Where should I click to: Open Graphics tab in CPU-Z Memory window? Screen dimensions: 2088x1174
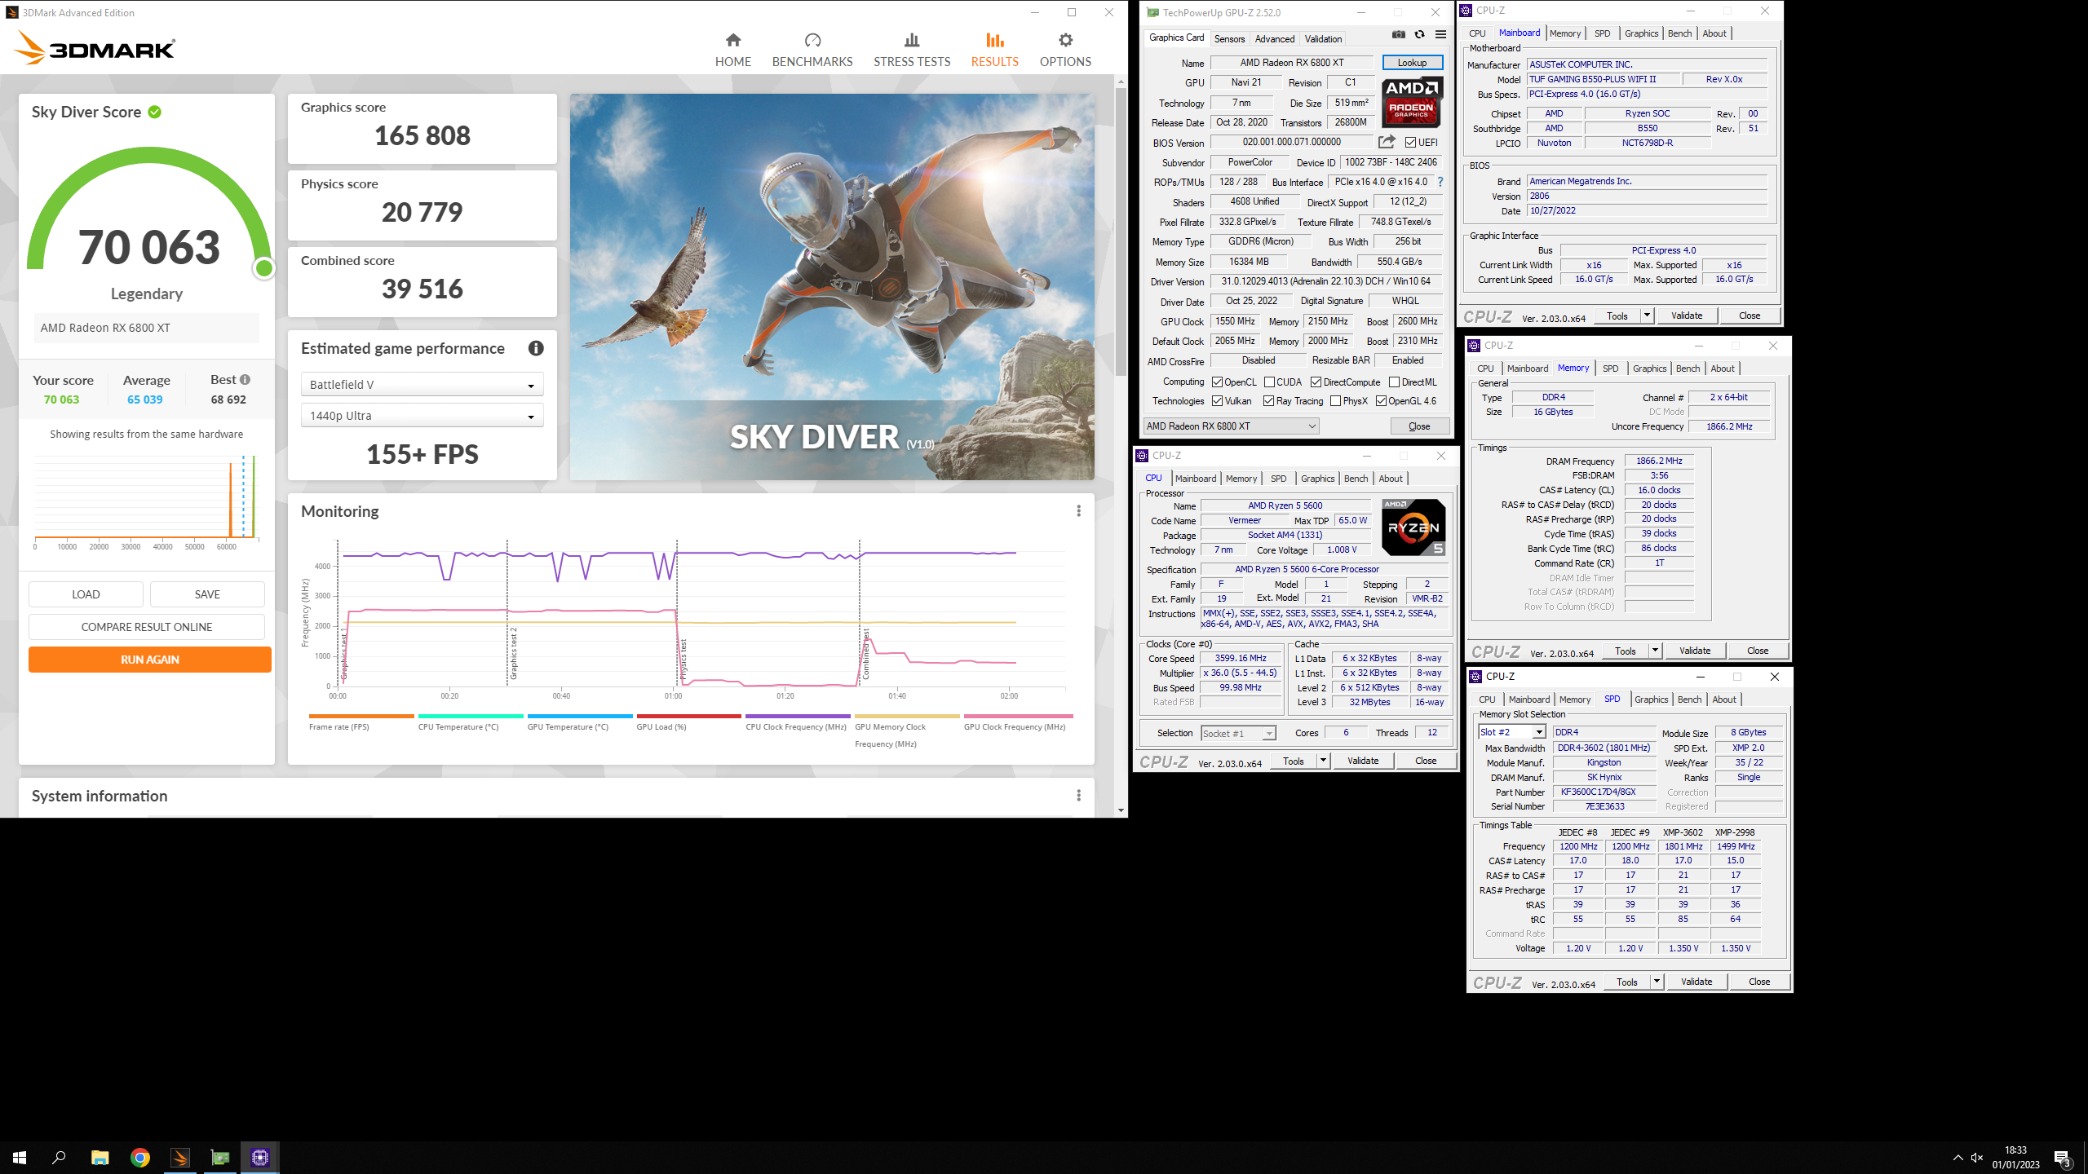[x=1649, y=369]
